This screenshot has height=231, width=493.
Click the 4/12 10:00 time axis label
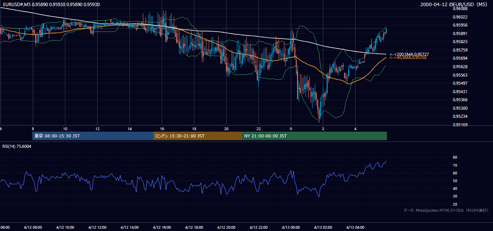[65, 228]
